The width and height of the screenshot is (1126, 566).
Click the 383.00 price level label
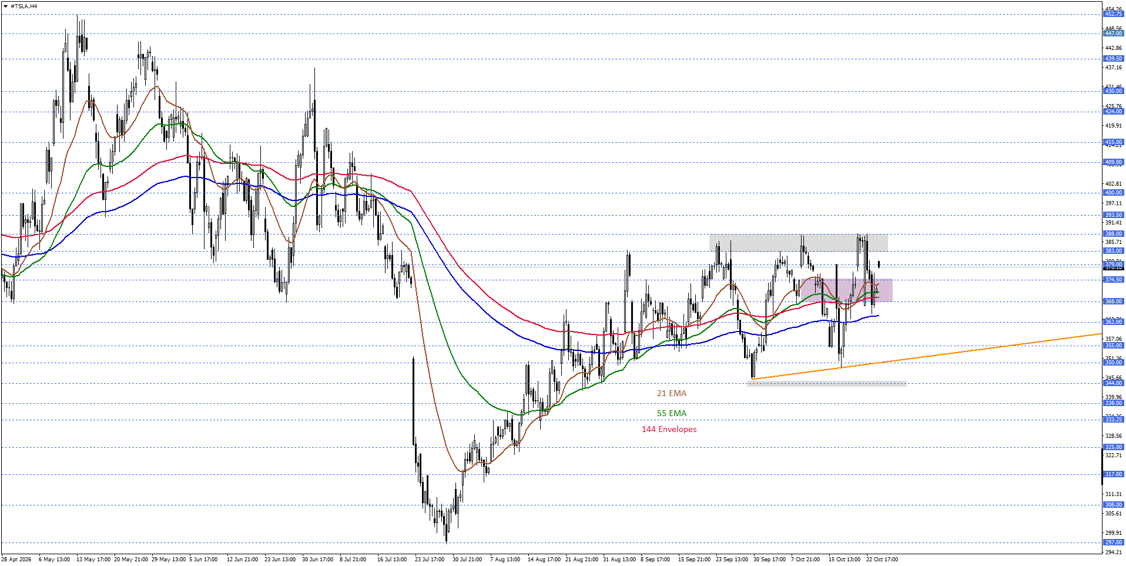pos(1114,251)
